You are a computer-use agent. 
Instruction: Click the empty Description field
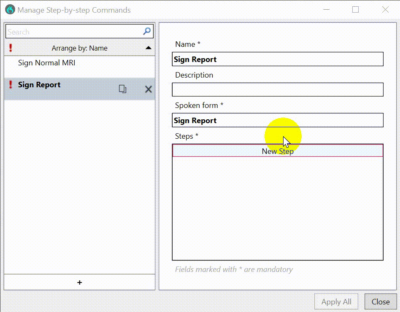pyautogui.click(x=277, y=89)
